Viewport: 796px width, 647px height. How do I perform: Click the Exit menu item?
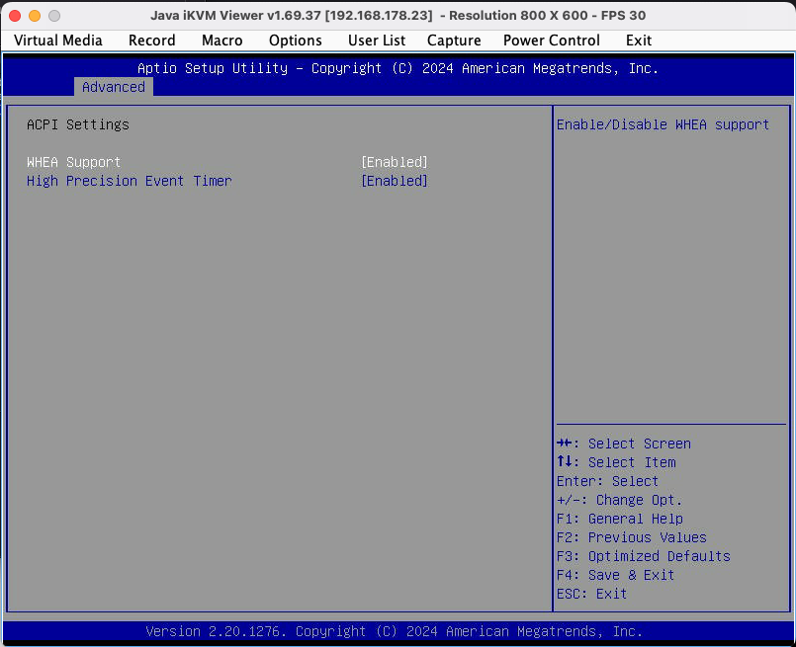pyautogui.click(x=639, y=40)
